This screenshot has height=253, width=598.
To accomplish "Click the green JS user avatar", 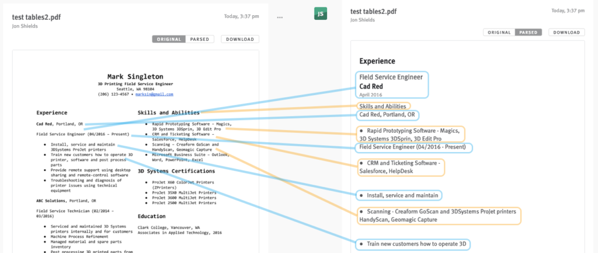I will 321,14.
